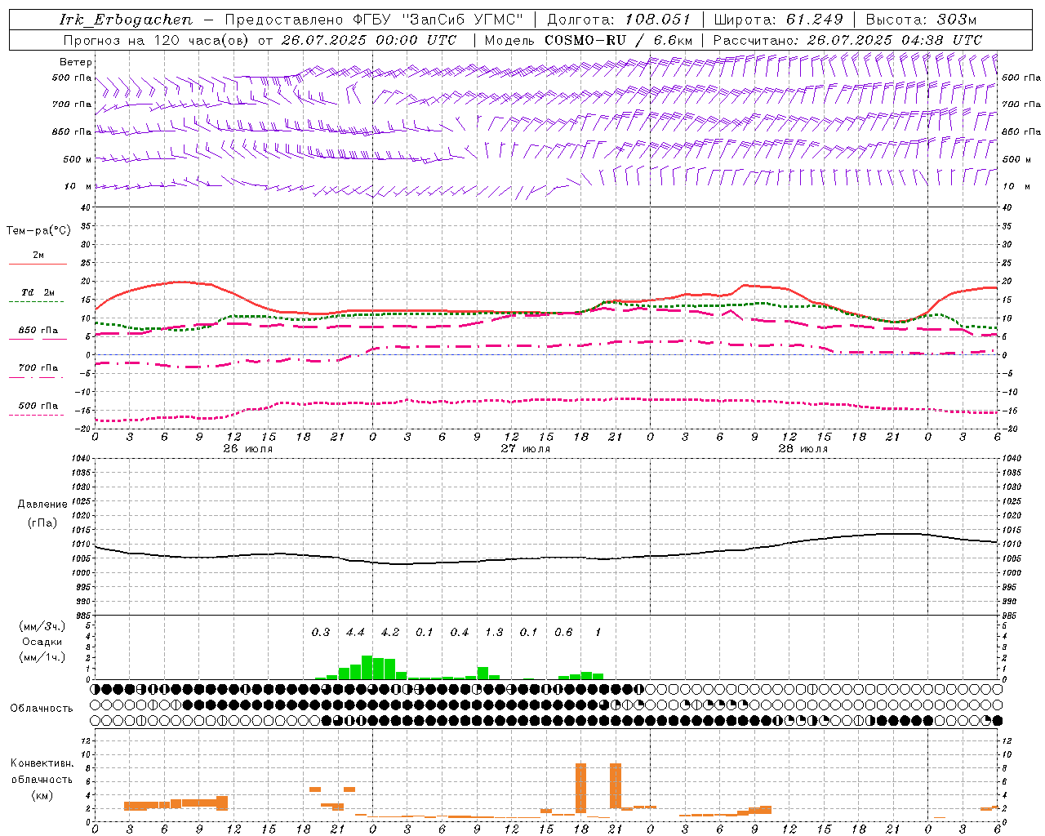Click the Давление pressure panel label
1045x836 pixels.
click(42, 505)
